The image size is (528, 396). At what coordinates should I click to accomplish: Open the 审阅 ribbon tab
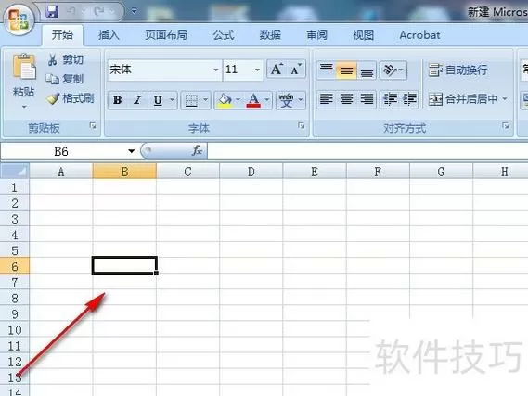pos(316,35)
